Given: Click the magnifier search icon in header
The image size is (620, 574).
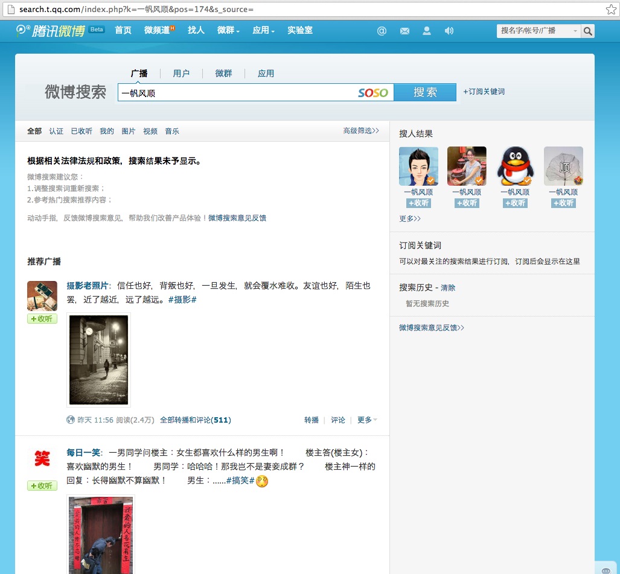Looking at the screenshot, I should (587, 31).
